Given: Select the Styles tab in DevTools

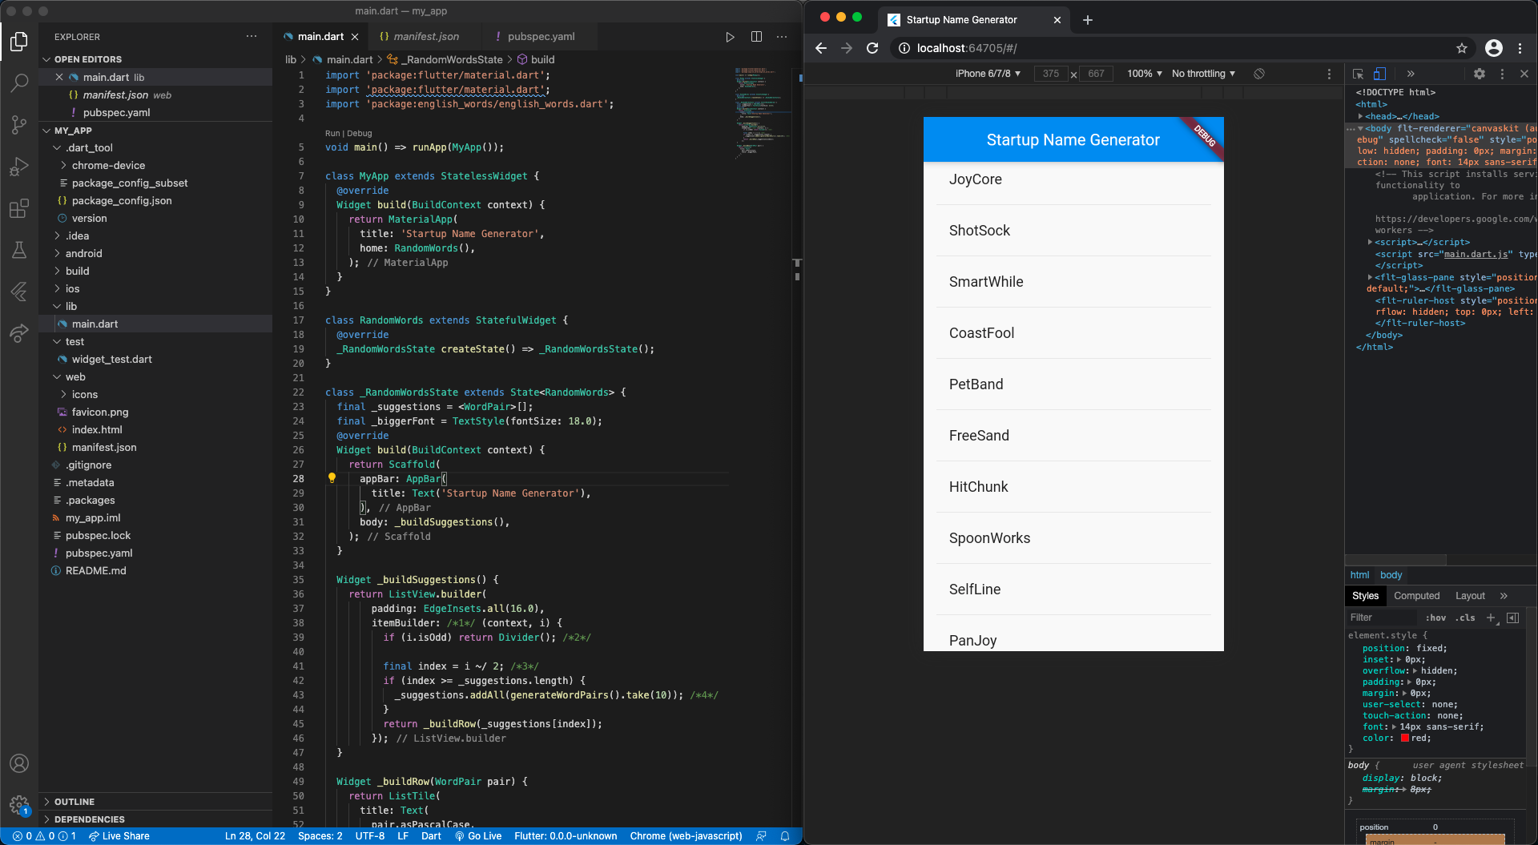Looking at the screenshot, I should [1365, 596].
